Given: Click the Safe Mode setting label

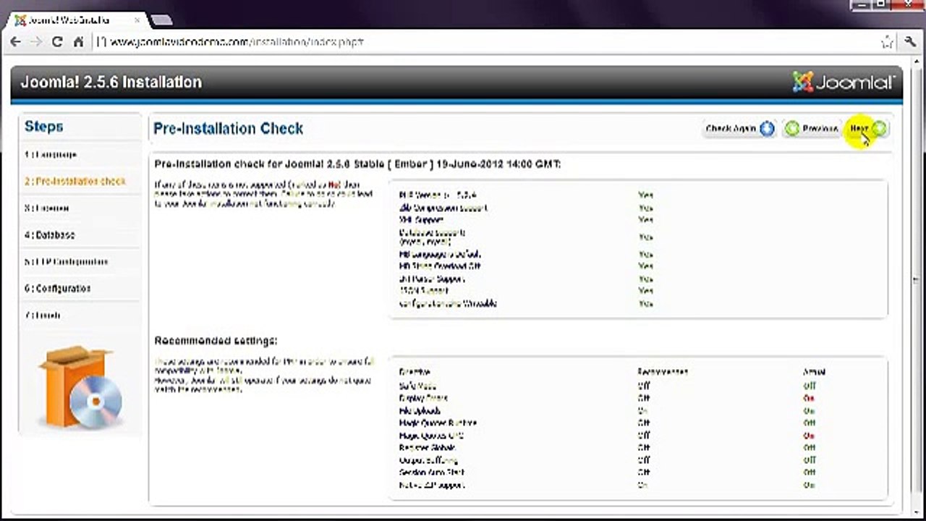Looking at the screenshot, I should click(417, 386).
